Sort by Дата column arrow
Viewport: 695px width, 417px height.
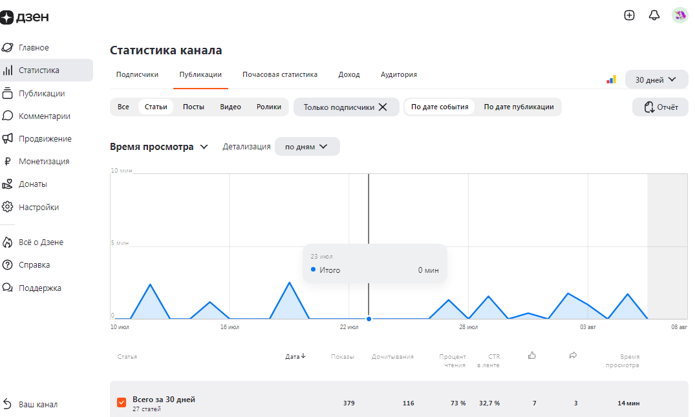pos(303,356)
